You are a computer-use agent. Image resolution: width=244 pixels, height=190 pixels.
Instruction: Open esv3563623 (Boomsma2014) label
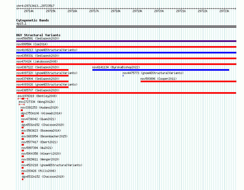pos(41,131)
